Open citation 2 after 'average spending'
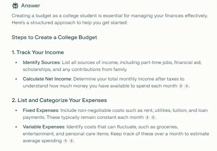 click(71, 141)
